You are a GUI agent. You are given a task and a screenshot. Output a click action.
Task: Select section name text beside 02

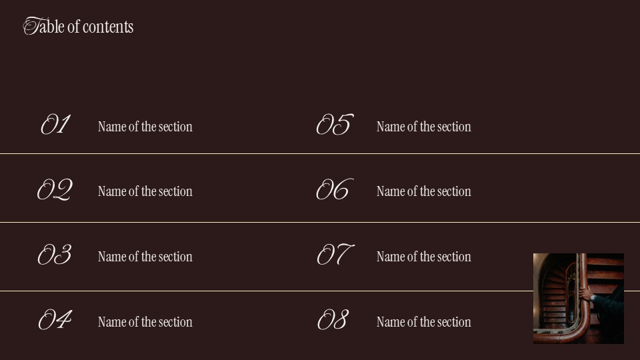pos(145,191)
